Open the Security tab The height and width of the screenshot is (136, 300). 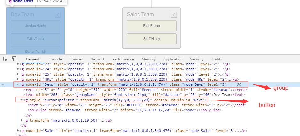(x=197, y=59)
